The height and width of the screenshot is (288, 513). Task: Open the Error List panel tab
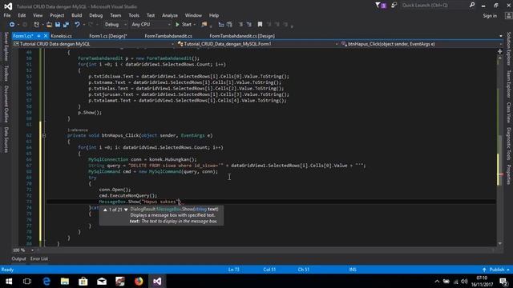[39, 258]
